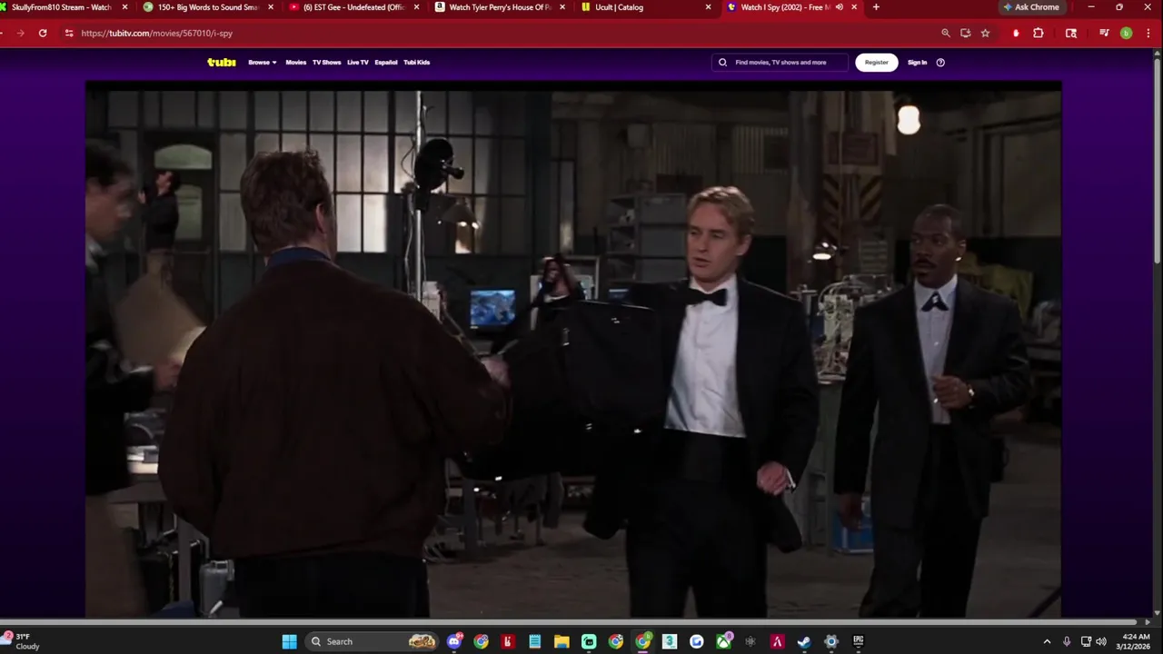This screenshot has width=1163, height=654.
Task: Close the EST Gee - Undefeated tab
Action: coord(417,7)
